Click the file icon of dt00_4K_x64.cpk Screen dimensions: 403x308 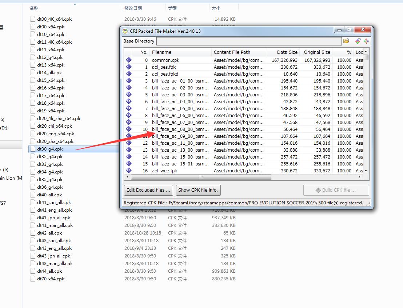[33, 19]
